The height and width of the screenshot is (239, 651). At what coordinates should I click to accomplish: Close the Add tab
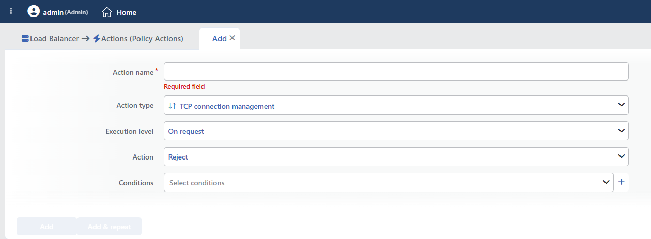pos(232,38)
